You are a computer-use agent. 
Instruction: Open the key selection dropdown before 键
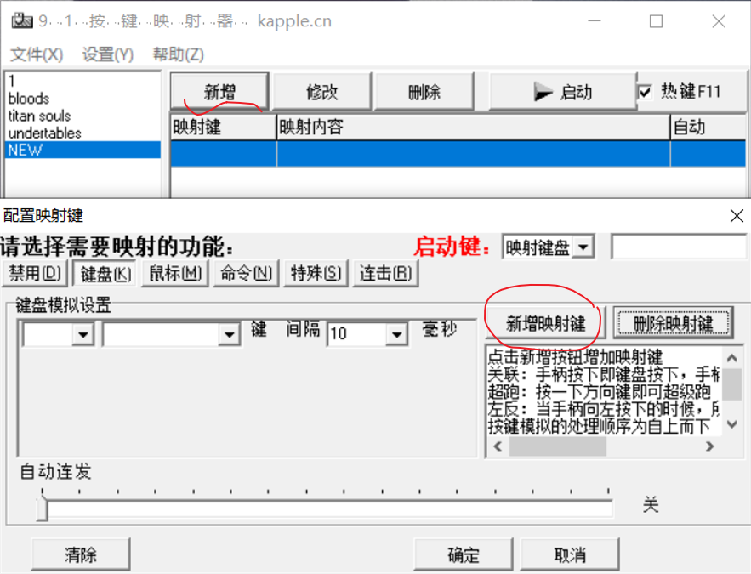pos(229,334)
